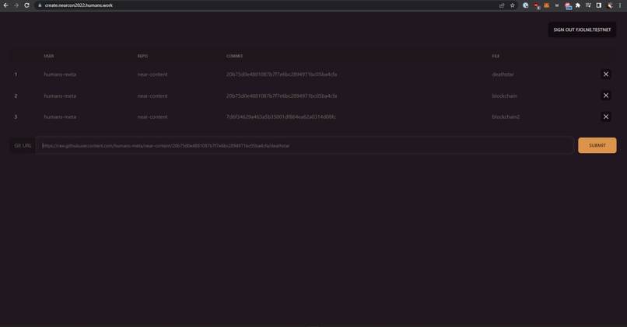Click the Sign Out FJOLNE.TESTNET button

coord(582,30)
